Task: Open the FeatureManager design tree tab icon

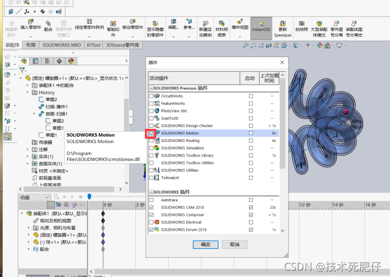Action: pyautogui.click(x=24, y=61)
